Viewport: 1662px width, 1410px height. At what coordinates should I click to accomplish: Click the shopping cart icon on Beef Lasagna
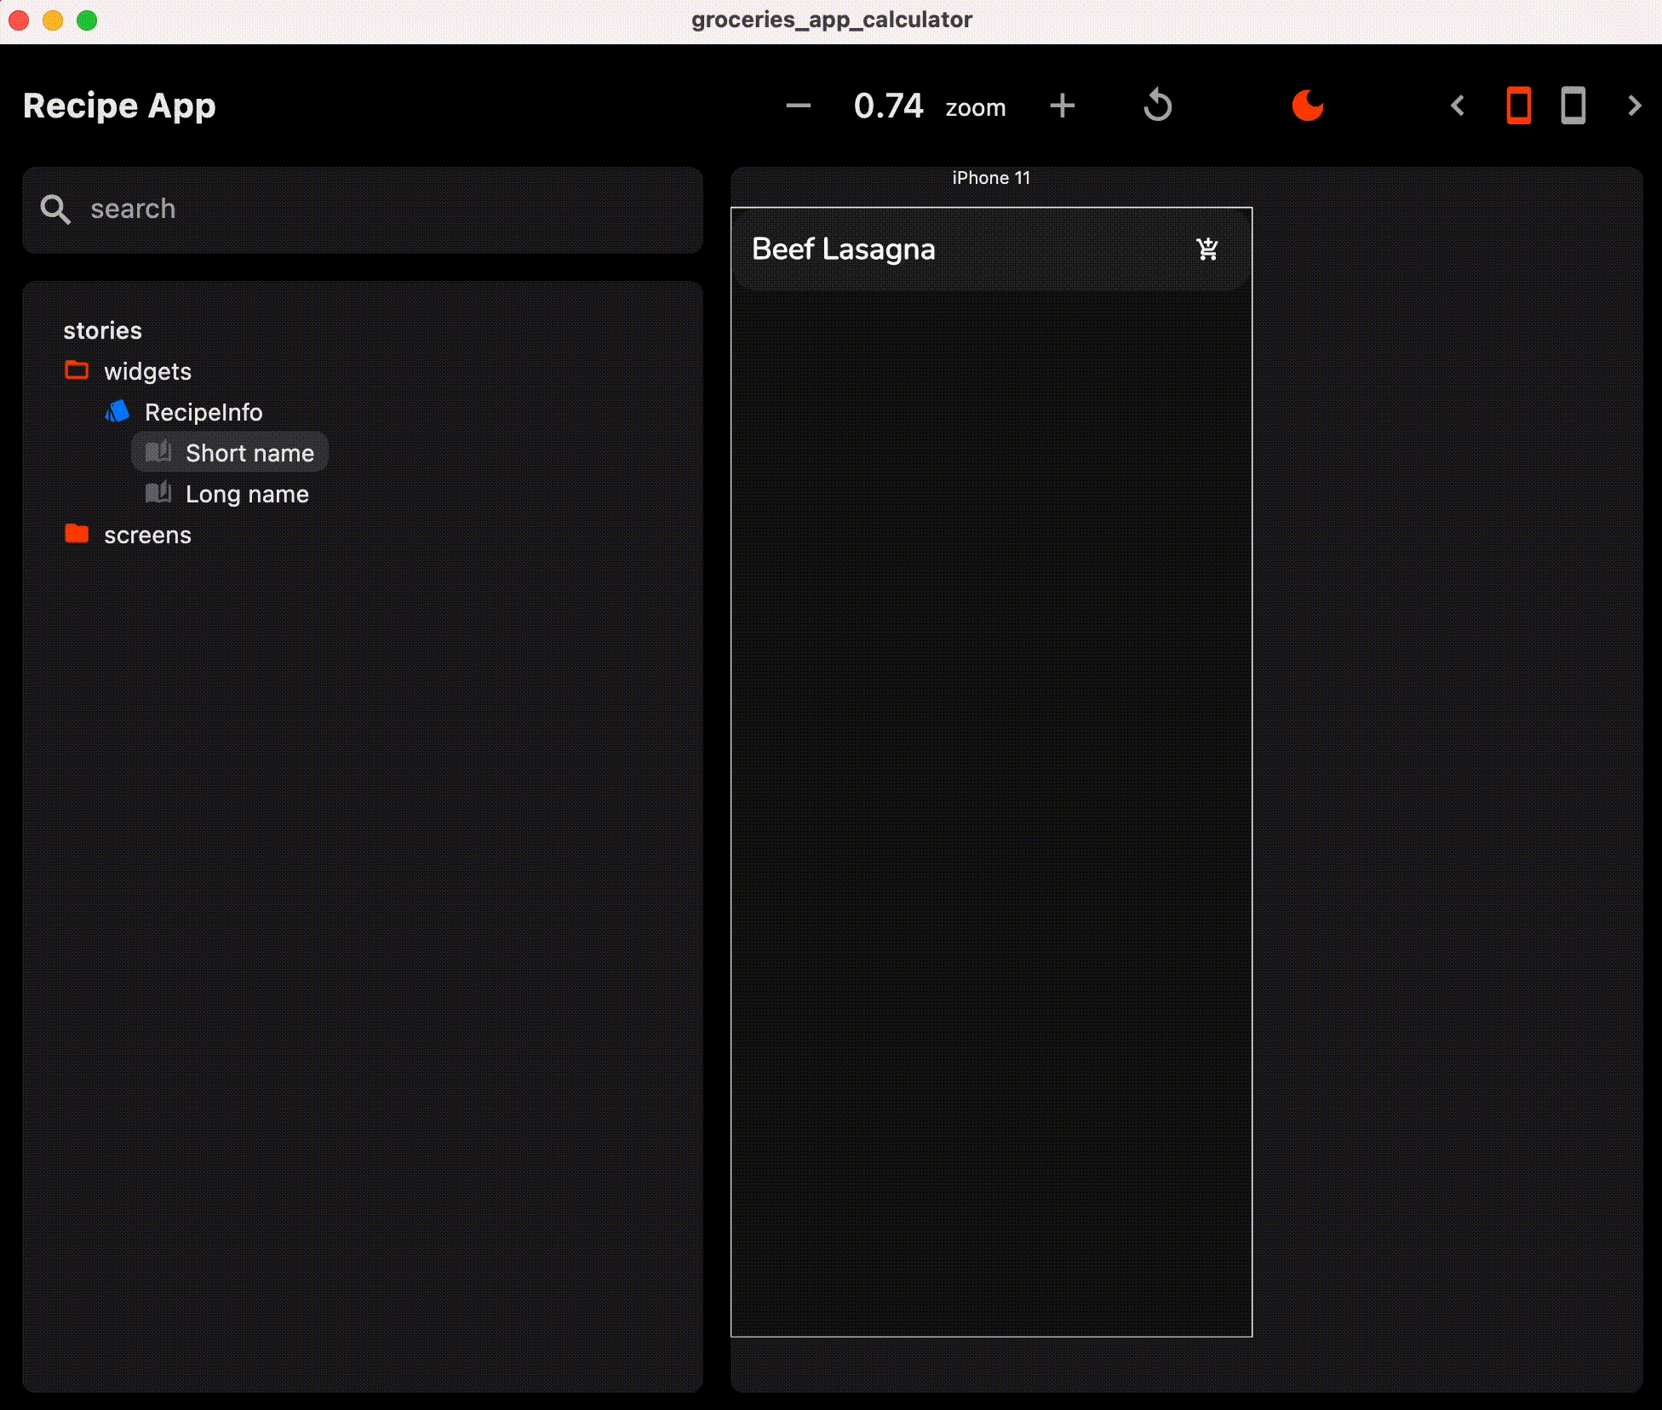click(1206, 249)
